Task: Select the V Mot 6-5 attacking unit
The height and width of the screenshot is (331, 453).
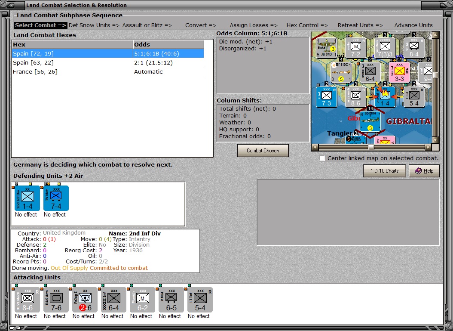Action: click(171, 300)
